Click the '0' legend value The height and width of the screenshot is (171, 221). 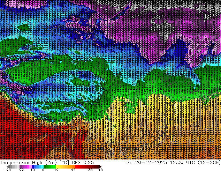tap(43, 170)
